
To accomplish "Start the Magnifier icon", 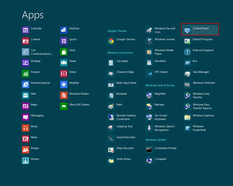I will tap(149, 95).
